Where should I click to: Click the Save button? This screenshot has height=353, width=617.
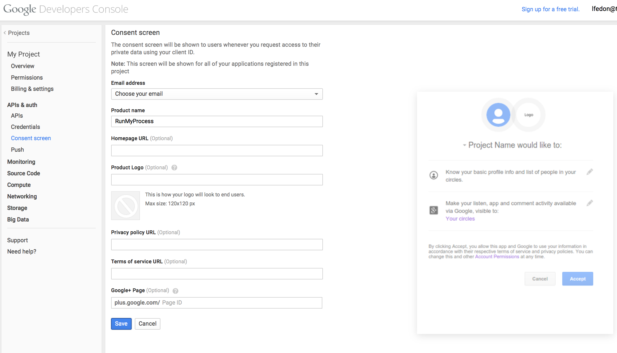point(121,323)
